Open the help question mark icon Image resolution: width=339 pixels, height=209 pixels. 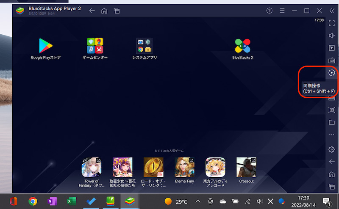pyautogui.click(x=269, y=11)
